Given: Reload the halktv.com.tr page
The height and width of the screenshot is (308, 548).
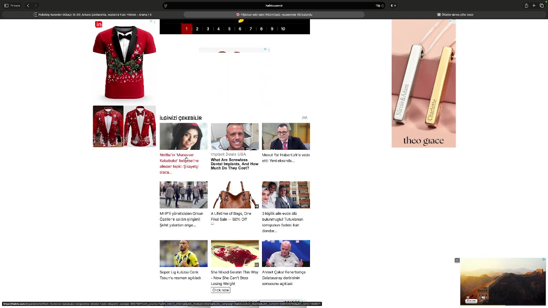Looking at the screenshot, I should click(x=382, y=6).
